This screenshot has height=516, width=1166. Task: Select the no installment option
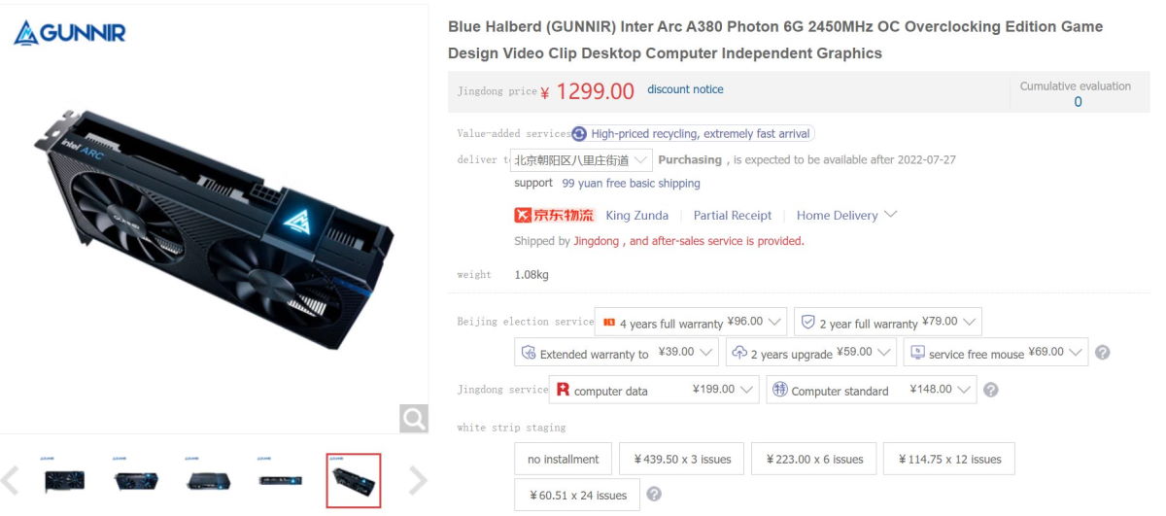[x=564, y=459]
